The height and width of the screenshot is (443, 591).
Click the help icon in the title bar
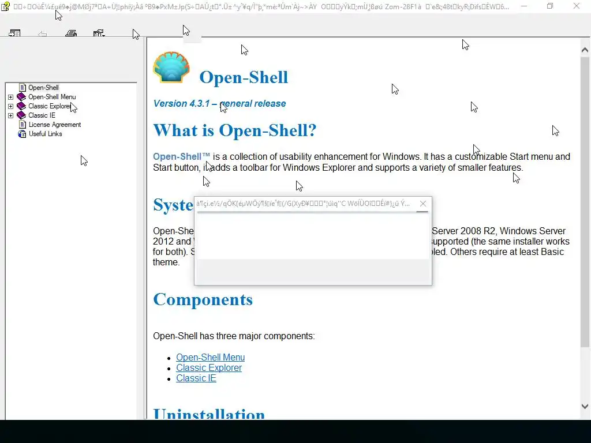5,6
